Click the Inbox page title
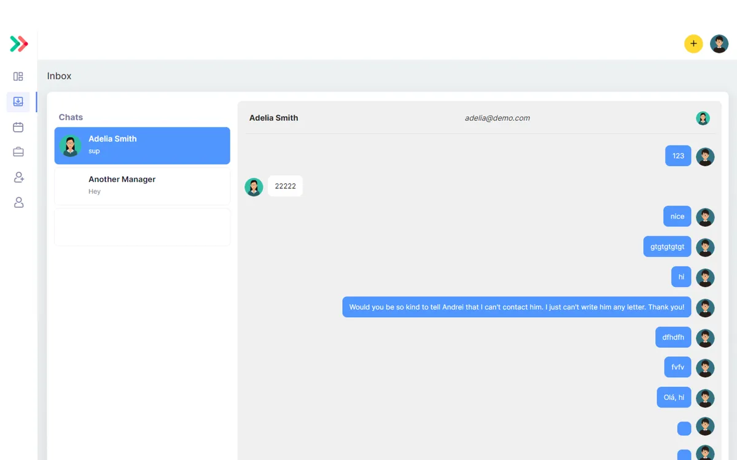 [60, 76]
